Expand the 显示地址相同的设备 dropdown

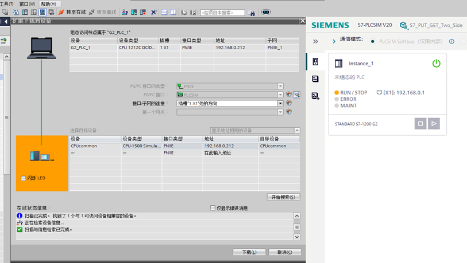pyautogui.click(x=297, y=131)
